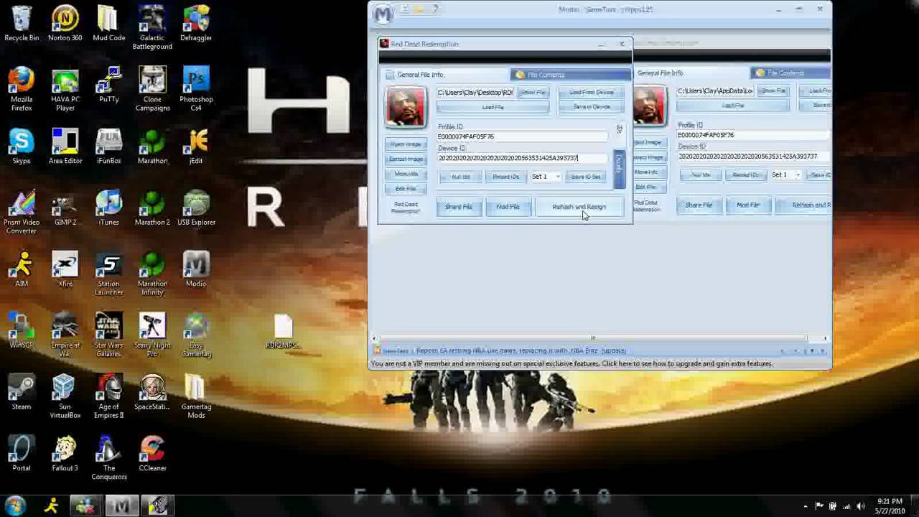Viewport: 919px width, 517px height.
Task: Open Steam desktop icon
Action: (22, 393)
